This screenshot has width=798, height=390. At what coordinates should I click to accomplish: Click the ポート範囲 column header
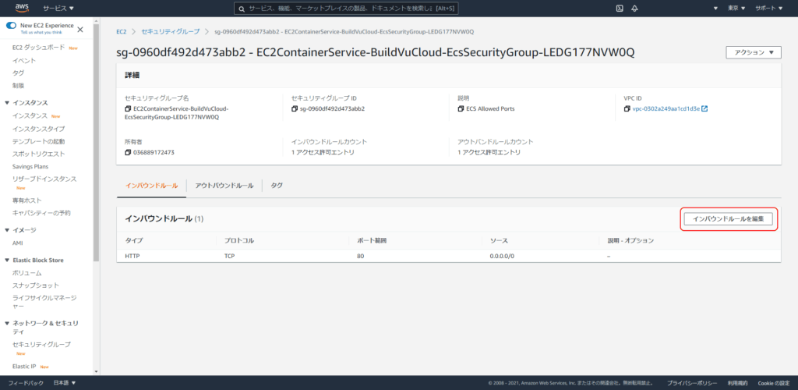point(372,240)
